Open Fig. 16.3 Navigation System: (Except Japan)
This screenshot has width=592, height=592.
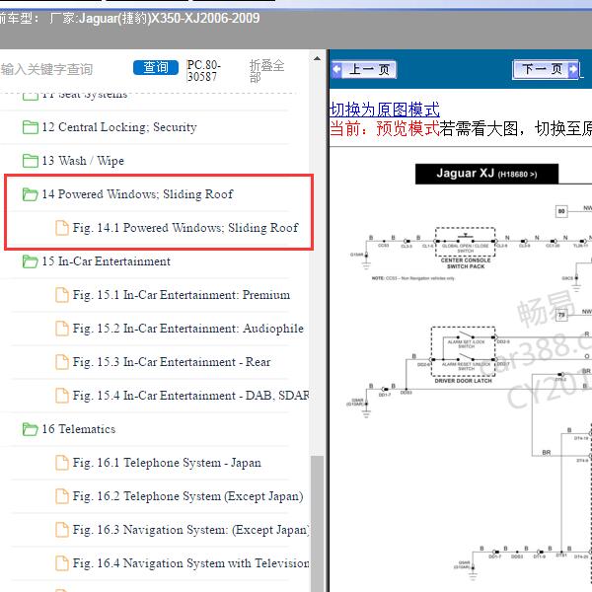tap(190, 530)
